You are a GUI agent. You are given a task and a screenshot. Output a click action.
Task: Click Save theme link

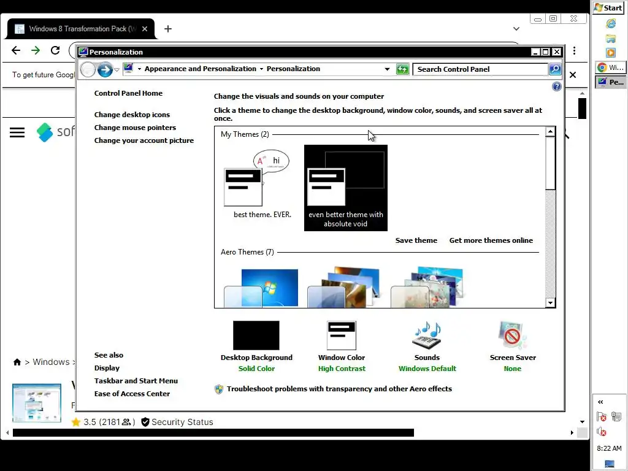pyautogui.click(x=416, y=240)
